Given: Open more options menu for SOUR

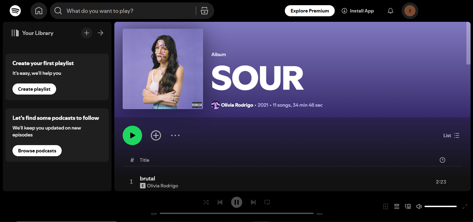Looking at the screenshot, I should point(175,135).
